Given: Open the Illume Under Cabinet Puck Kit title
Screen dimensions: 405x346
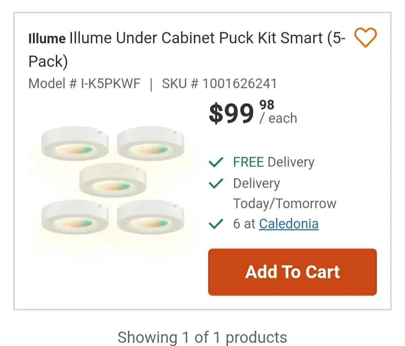Looking at the screenshot, I should coord(187,49).
